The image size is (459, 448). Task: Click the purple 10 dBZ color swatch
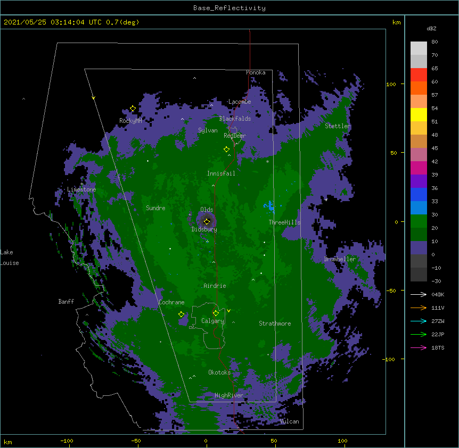(419, 248)
